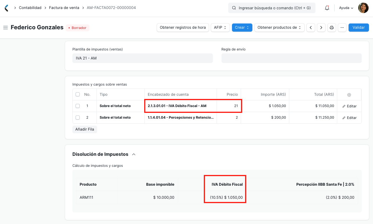Click the Federico Gonzales title
Viewport: 373px width, 224px height.
37,28
